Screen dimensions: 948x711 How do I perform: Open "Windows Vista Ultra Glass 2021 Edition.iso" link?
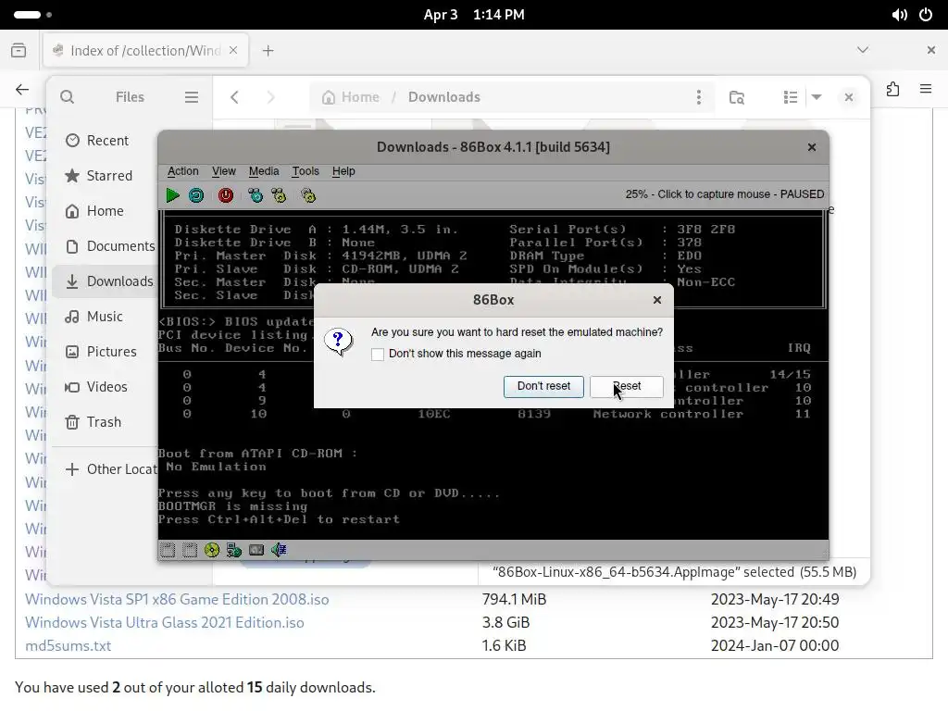pos(165,622)
